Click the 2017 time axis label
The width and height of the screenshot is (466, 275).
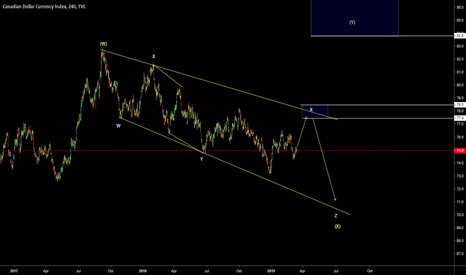tap(14, 271)
